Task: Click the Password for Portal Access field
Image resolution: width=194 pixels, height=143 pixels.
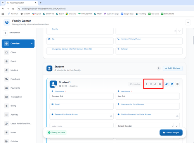Action: pyautogui.click(x=81, y=116)
